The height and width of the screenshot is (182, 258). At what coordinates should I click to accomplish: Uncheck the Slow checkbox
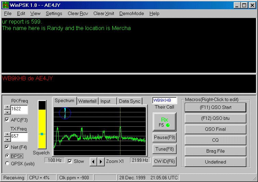click(70, 161)
